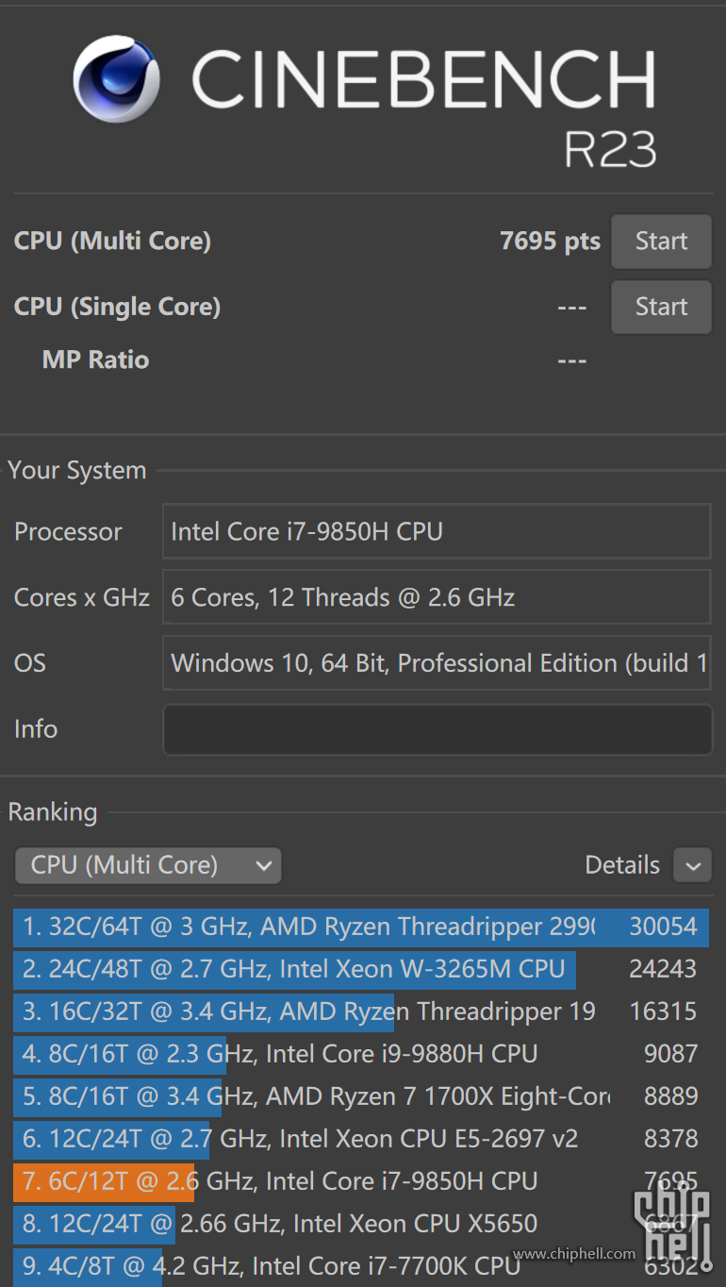Viewport: 726px width, 1287px height.
Task: Click the 7695 pts multi core score
Action: click(x=550, y=241)
